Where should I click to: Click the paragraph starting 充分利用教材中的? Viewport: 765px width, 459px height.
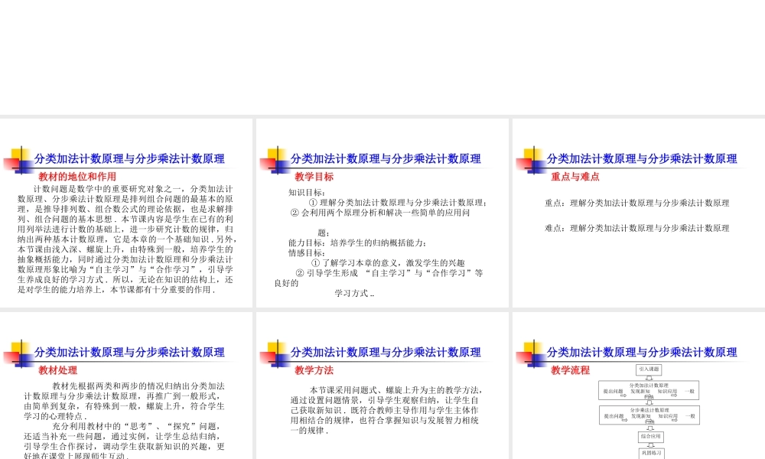coord(125,441)
